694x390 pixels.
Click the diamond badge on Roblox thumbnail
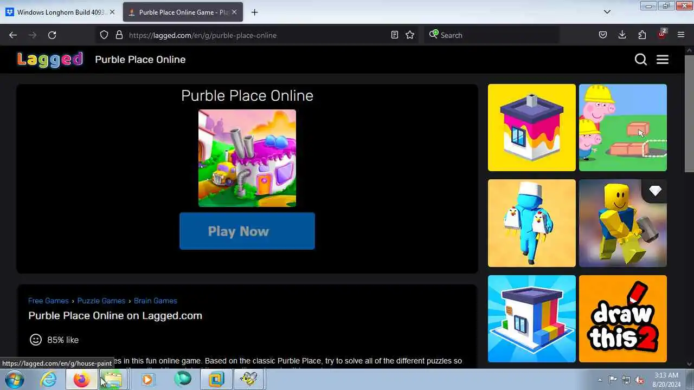click(655, 191)
